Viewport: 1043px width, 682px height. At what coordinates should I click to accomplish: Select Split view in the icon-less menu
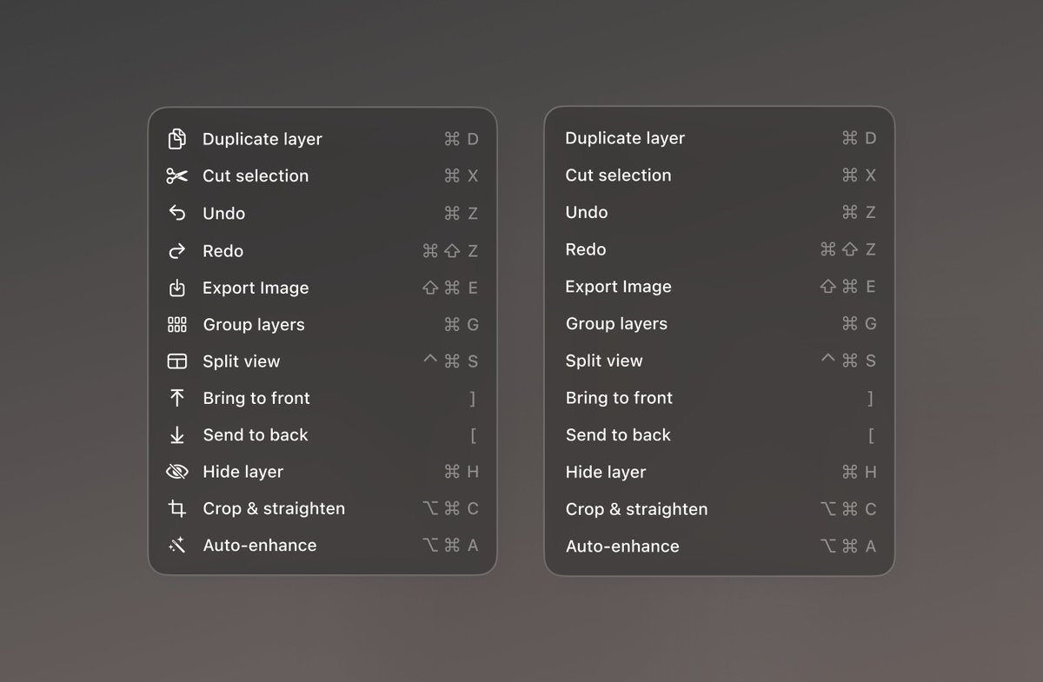click(x=720, y=361)
